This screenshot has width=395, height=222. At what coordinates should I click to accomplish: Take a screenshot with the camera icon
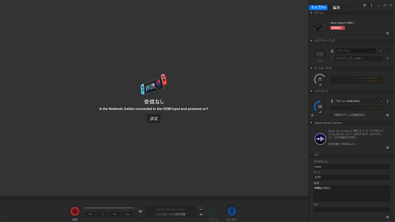pos(140,211)
